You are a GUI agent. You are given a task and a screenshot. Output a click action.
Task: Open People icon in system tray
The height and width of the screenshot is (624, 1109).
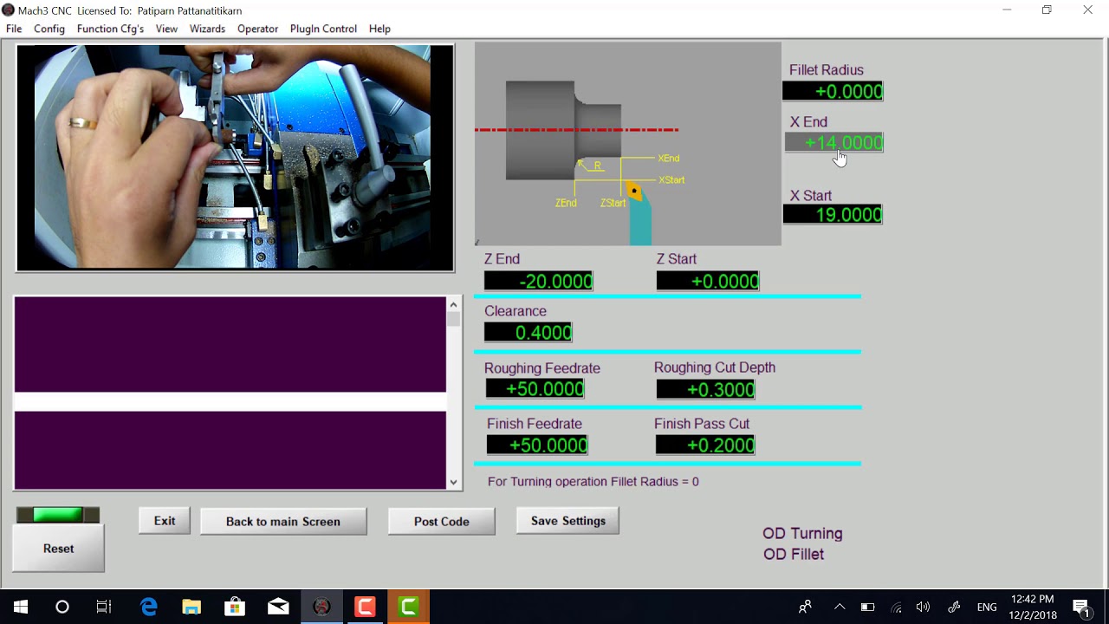tap(805, 607)
